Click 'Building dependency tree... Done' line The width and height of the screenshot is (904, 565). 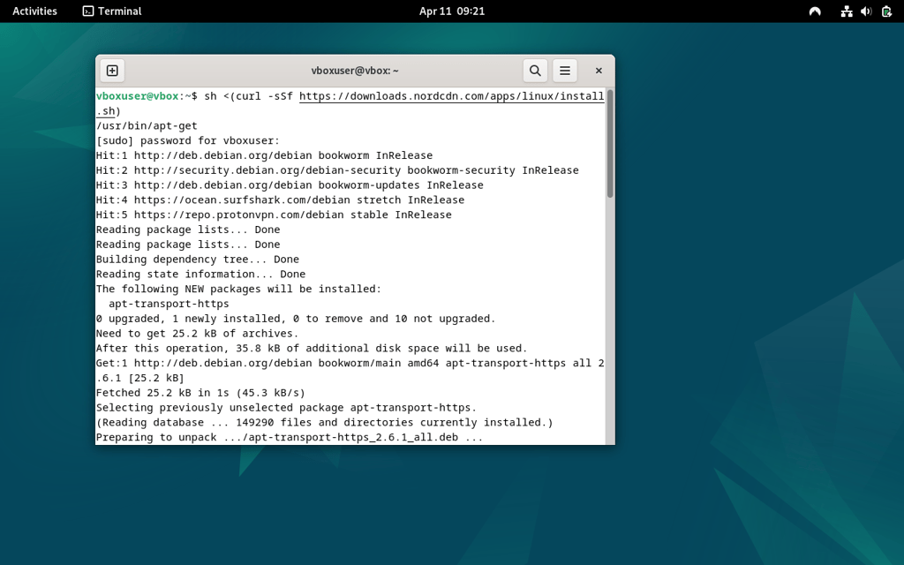(197, 260)
